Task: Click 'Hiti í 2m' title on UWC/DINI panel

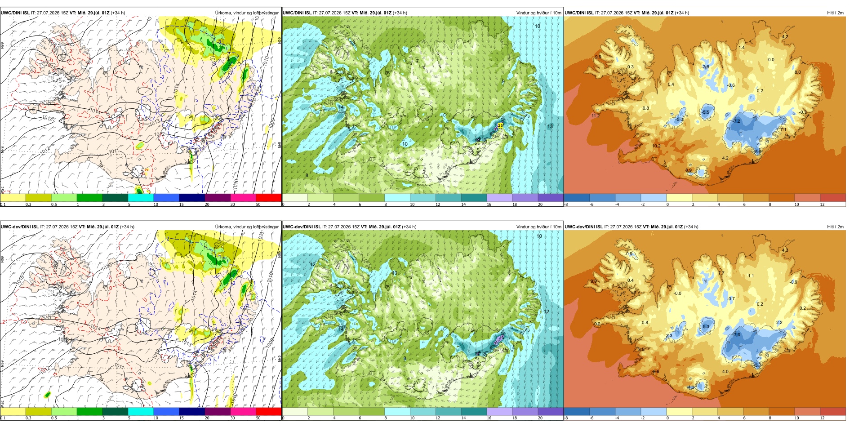Action: [835, 13]
